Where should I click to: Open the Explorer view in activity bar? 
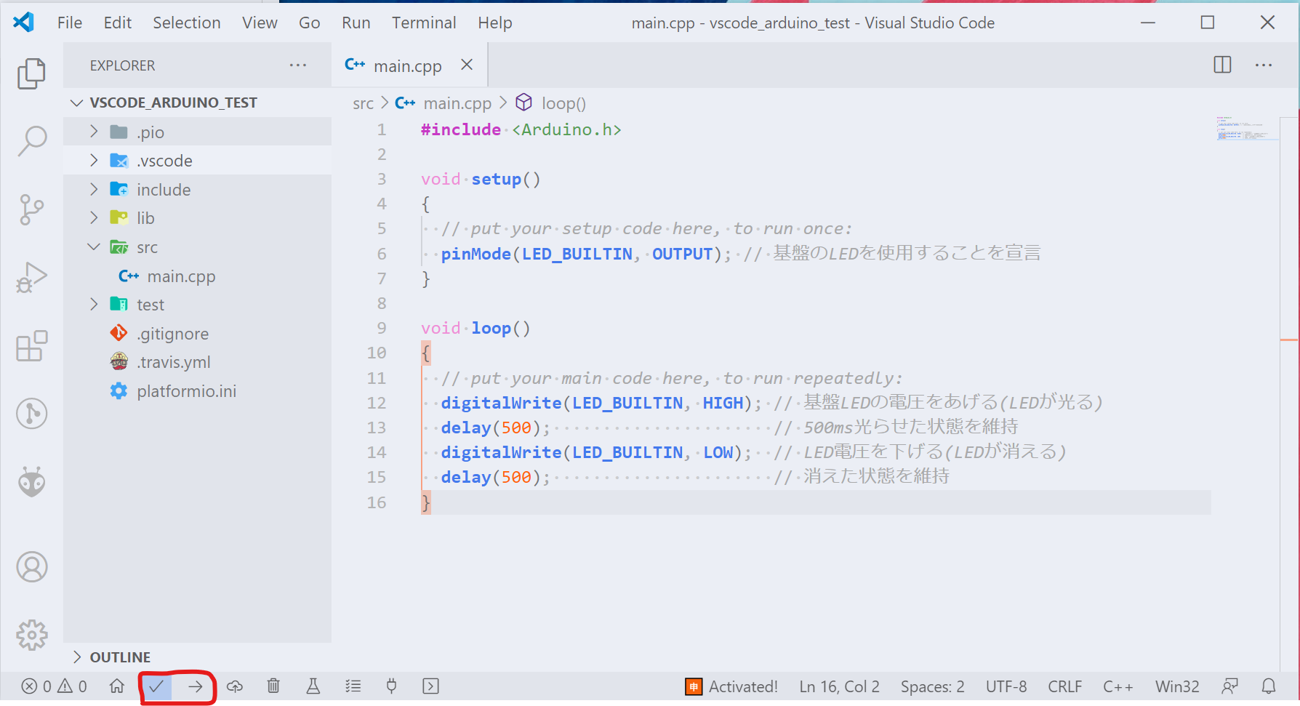[x=31, y=73]
